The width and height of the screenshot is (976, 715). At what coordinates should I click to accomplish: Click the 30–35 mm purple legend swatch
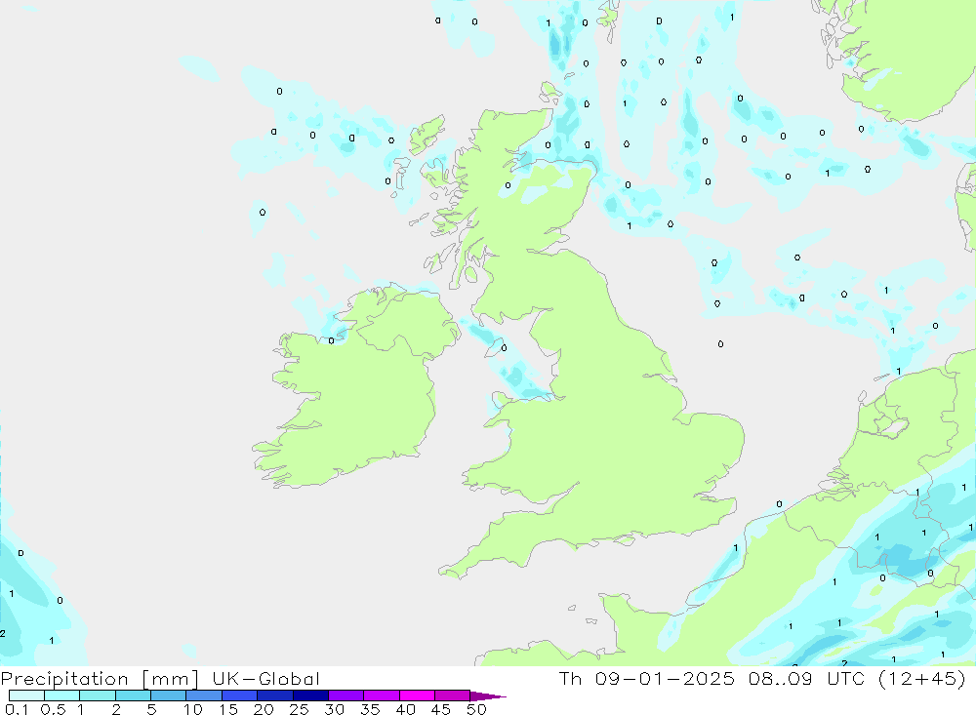(x=346, y=695)
